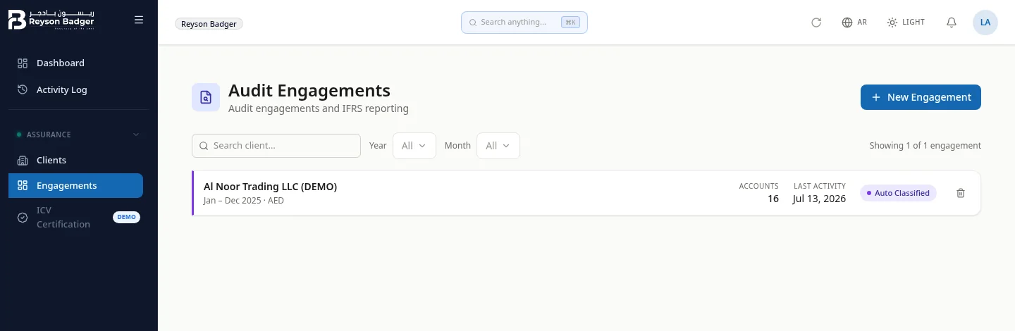The image size is (1015, 331).
Task: Switch language to AR
Action: [x=854, y=23]
